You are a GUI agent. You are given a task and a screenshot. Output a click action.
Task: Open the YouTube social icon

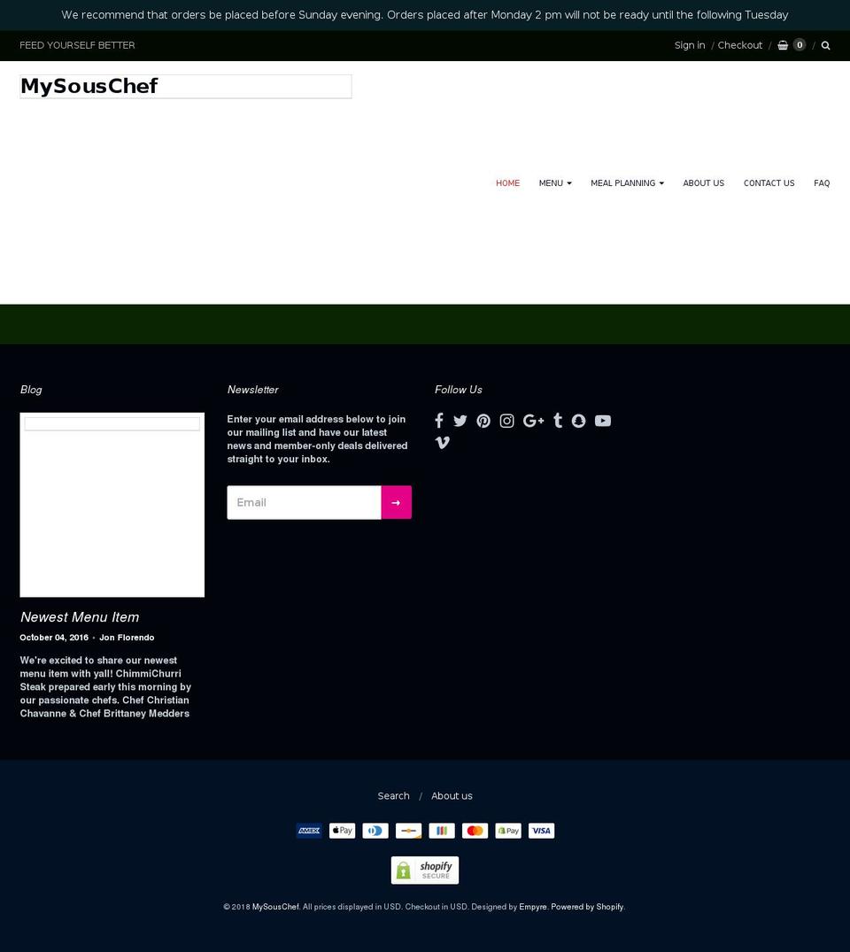[x=603, y=421]
